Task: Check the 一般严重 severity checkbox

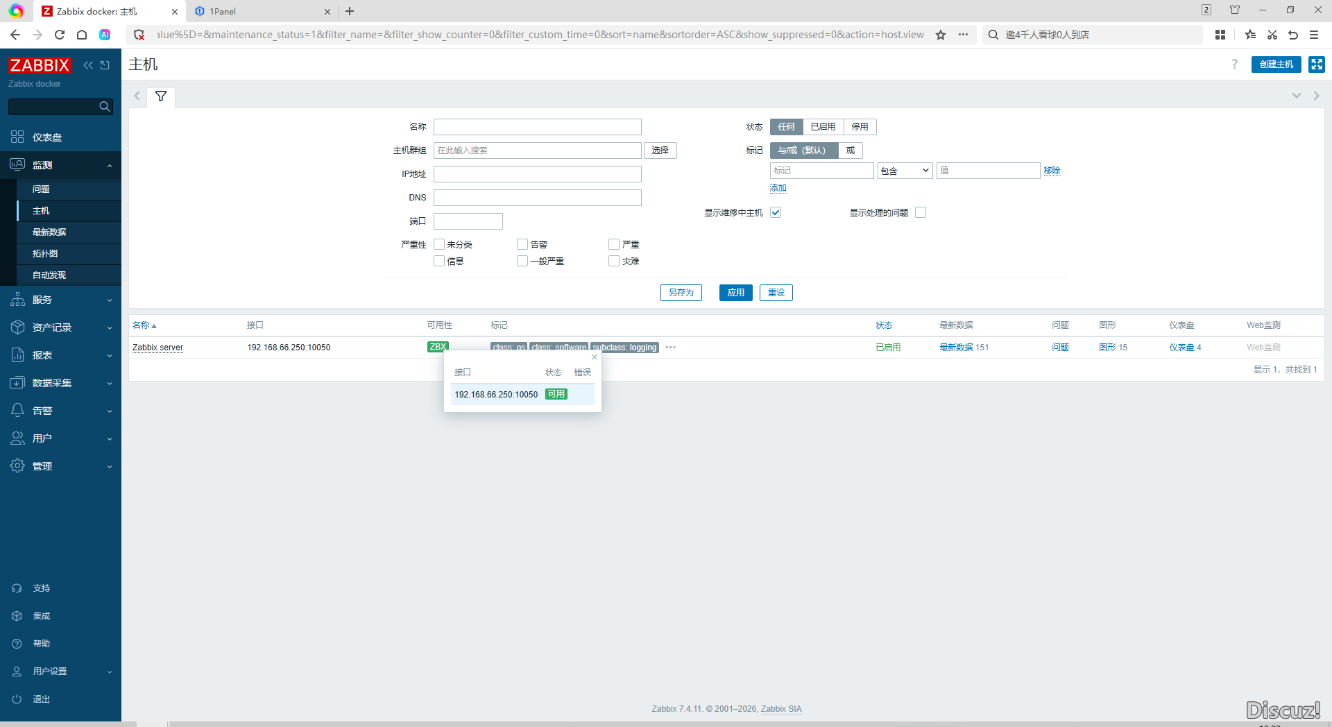Action: (x=522, y=261)
